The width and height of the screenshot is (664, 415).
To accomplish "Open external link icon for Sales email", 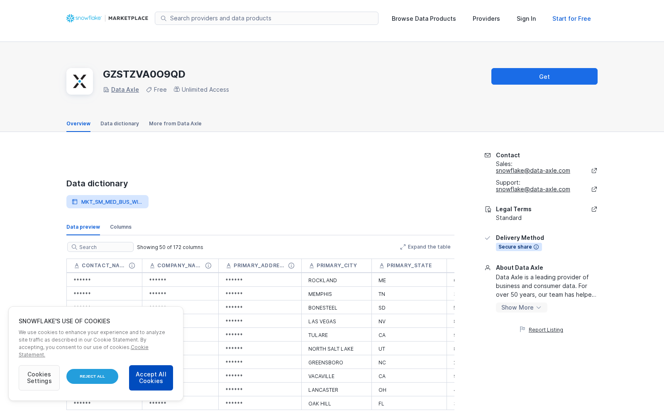I will point(594,171).
